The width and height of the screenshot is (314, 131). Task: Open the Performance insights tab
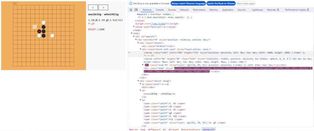coord(297,10)
